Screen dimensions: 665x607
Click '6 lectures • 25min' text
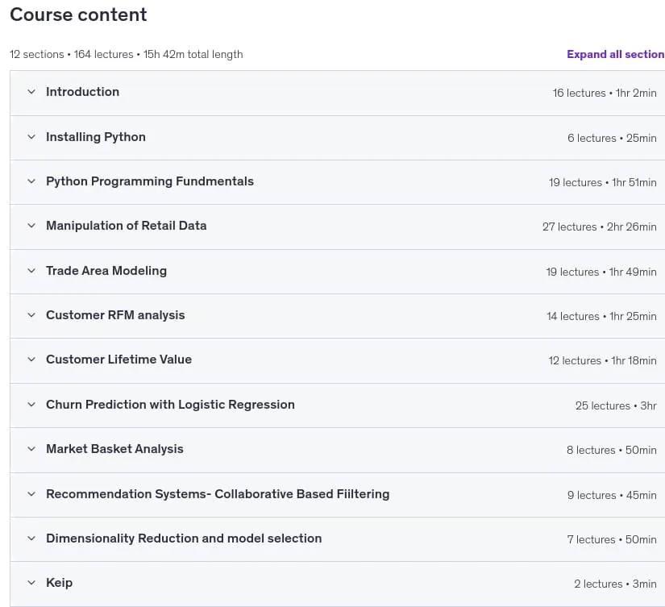(x=612, y=138)
